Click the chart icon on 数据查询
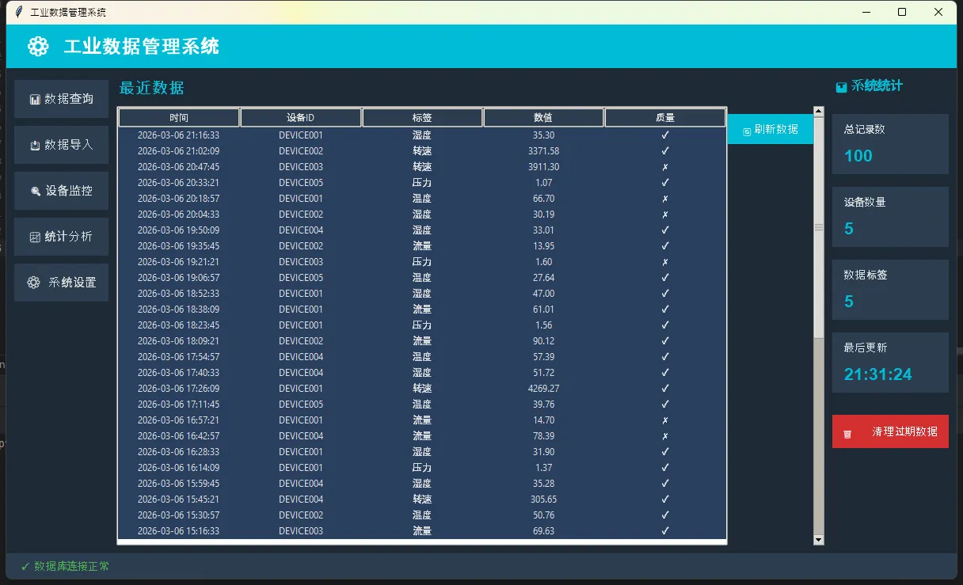Viewport: 963px width, 585px height. coord(35,100)
